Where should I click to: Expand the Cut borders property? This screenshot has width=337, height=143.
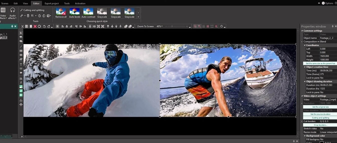point(302,121)
